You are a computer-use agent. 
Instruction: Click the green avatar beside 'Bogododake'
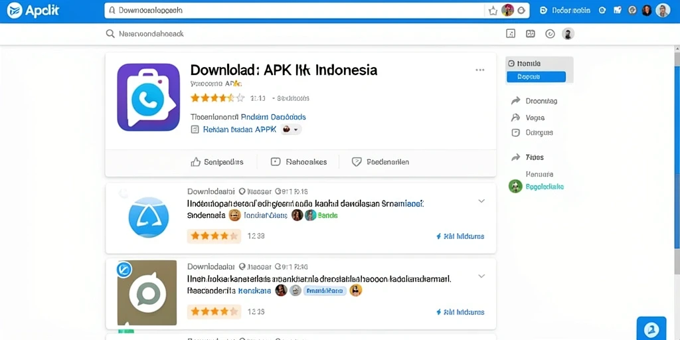515,187
